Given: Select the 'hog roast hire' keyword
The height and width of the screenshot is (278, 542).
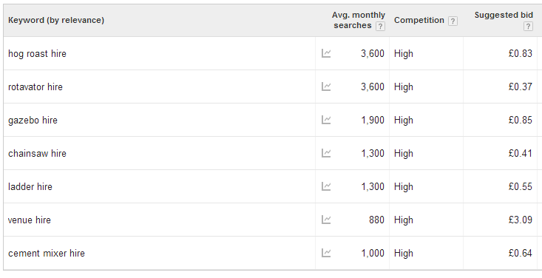Looking at the screenshot, I should pos(37,53).
